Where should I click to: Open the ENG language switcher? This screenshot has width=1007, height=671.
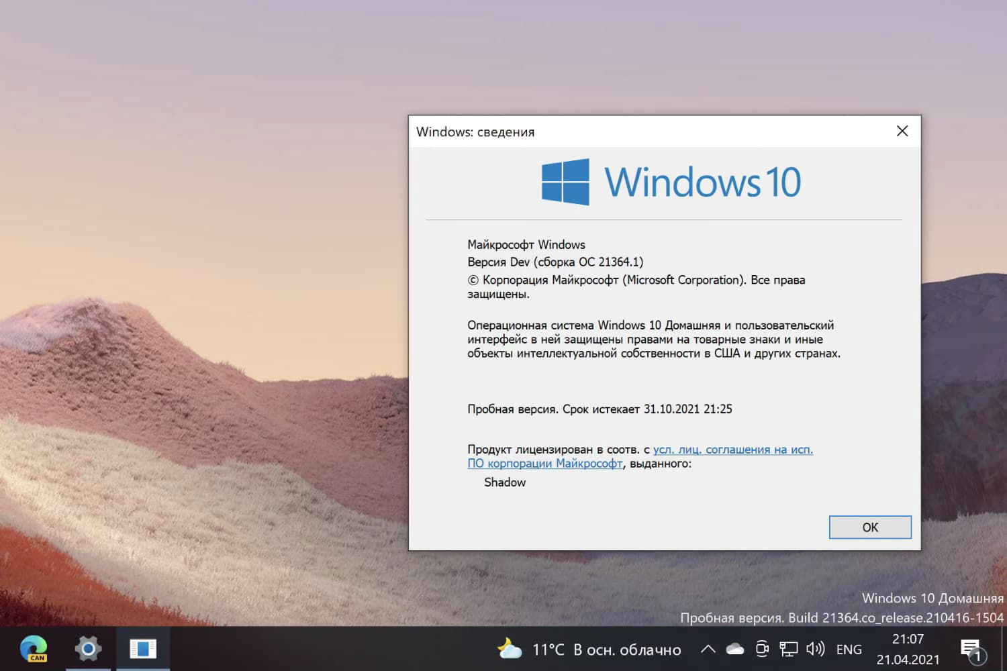click(x=849, y=649)
